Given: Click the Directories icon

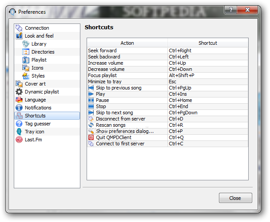Looking at the screenshot, I should click(26, 52).
